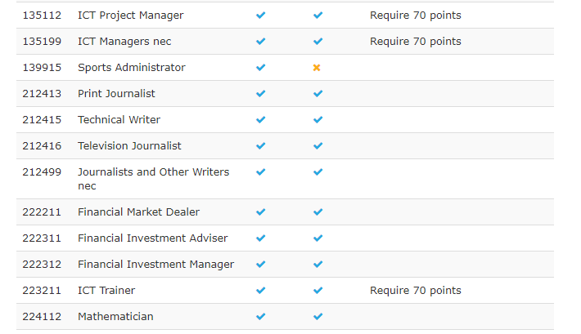This screenshot has width=581, height=334.
Task: Click "Require 70 points" in ICT Managers nec row
Action: pyautogui.click(x=415, y=42)
